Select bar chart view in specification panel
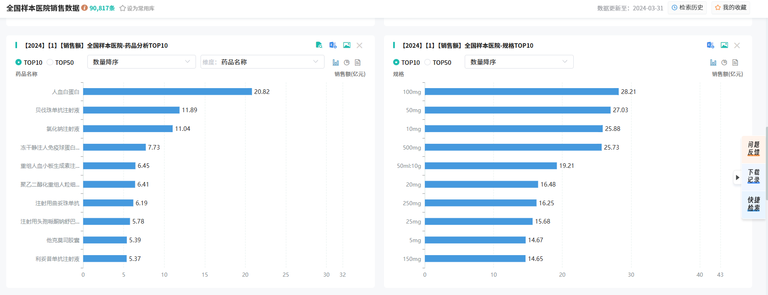The width and height of the screenshot is (768, 295). tap(713, 62)
